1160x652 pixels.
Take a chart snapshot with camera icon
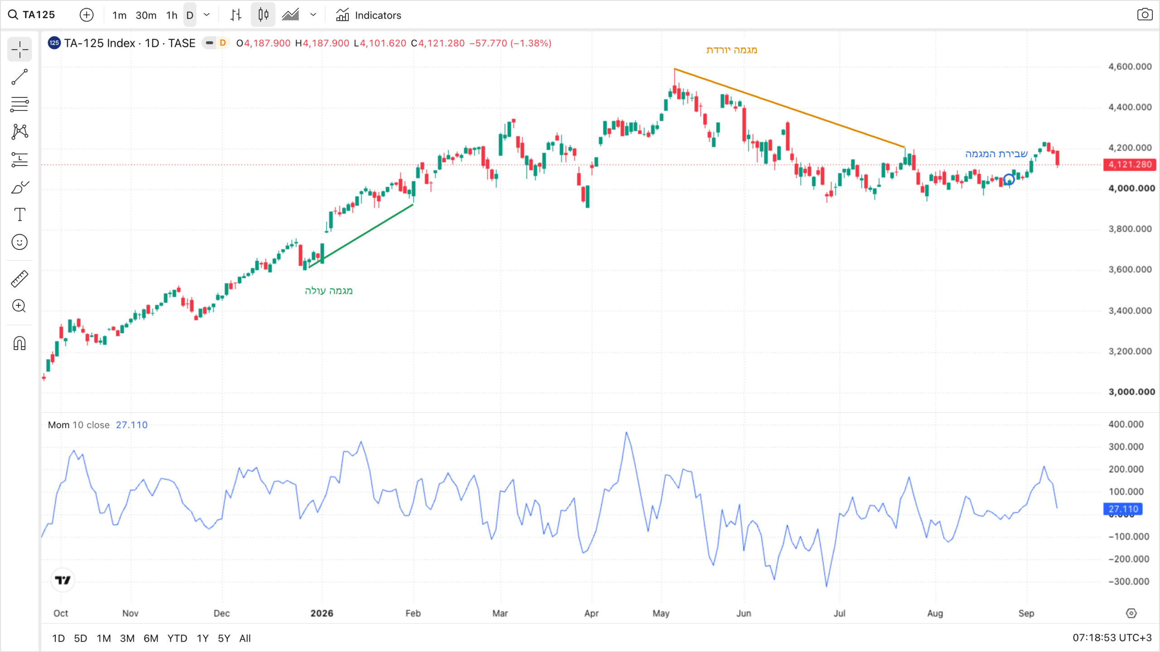(x=1145, y=14)
